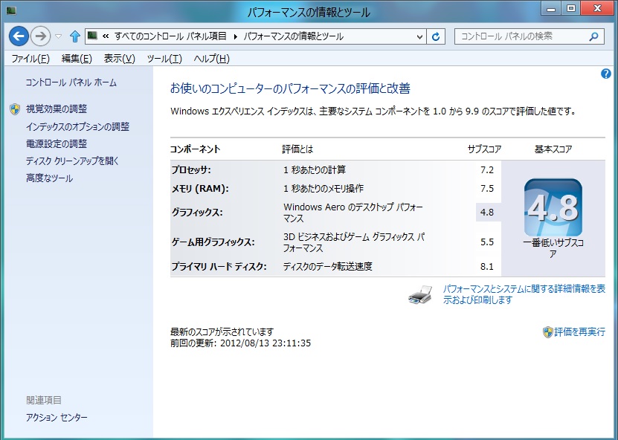Open the ツール(T) menu
The image size is (618, 440).
[164, 59]
